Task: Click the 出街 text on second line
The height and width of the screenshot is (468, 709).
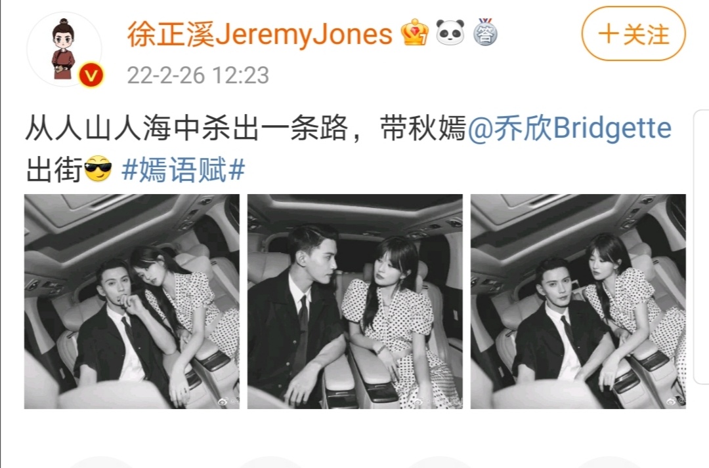Action: (x=54, y=170)
